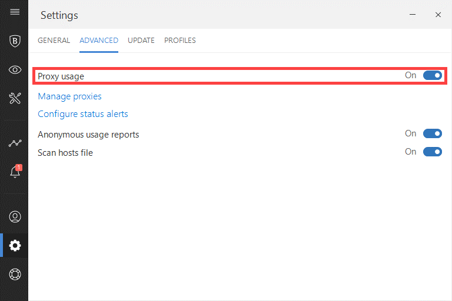Select the Settings gear icon

pos(15,245)
